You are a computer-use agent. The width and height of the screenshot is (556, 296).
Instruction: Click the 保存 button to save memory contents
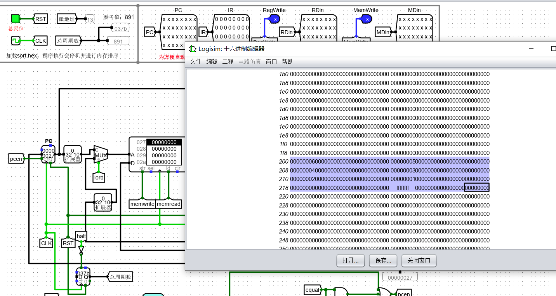coord(383,261)
